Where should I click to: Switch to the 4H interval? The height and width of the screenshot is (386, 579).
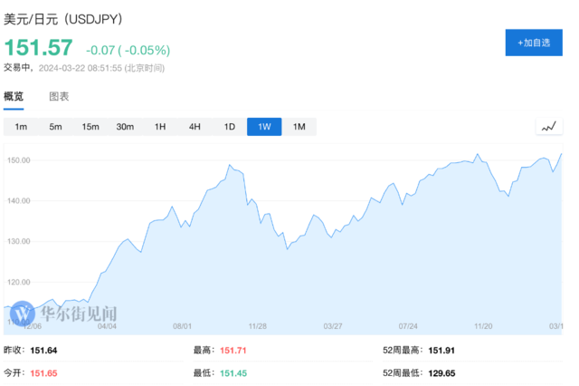click(x=195, y=127)
